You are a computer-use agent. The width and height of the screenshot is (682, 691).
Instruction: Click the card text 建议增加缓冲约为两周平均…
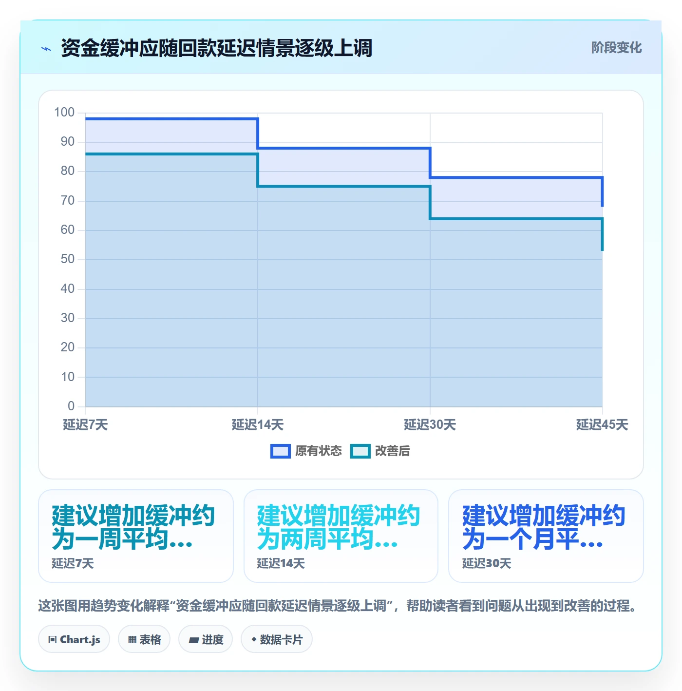coord(338,527)
